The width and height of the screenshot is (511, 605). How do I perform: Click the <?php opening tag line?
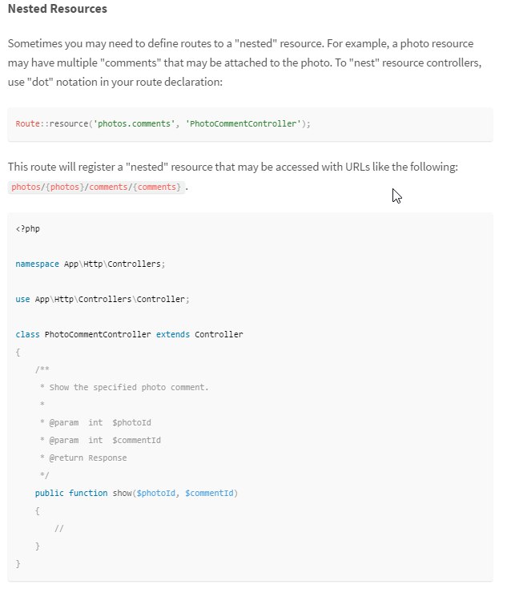click(28, 228)
